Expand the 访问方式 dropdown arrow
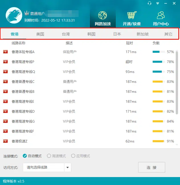 pos(67,167)
